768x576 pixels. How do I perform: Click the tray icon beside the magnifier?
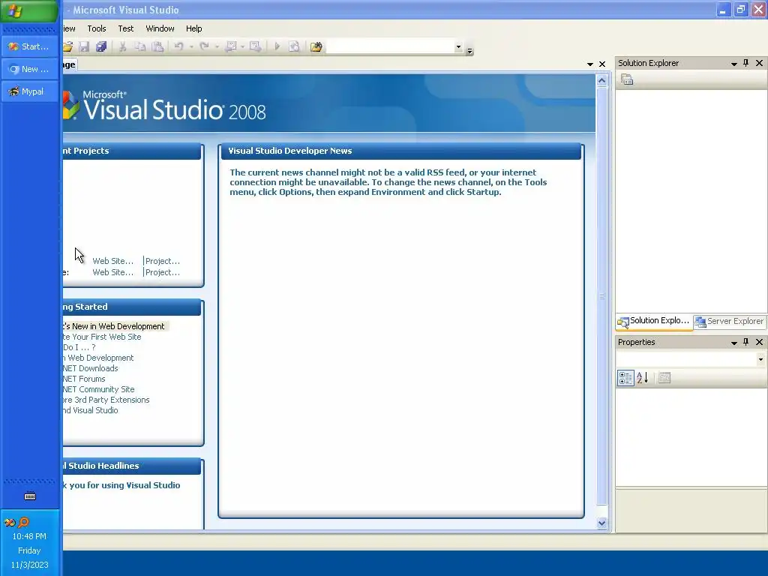(x=9, y=522)
